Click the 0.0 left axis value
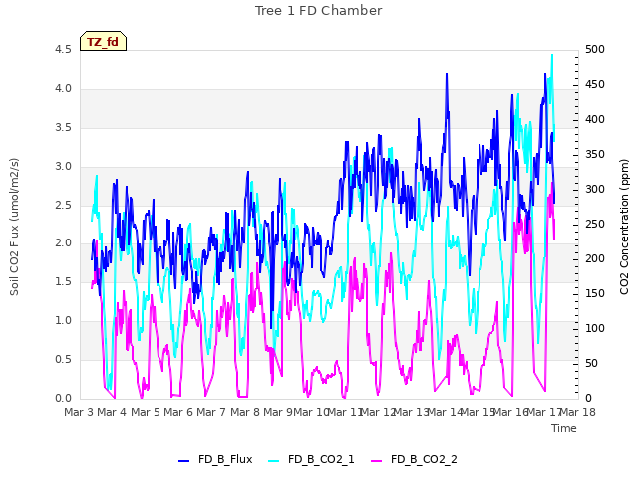Screen dimensions: 638x479 (x=63, y=399)
